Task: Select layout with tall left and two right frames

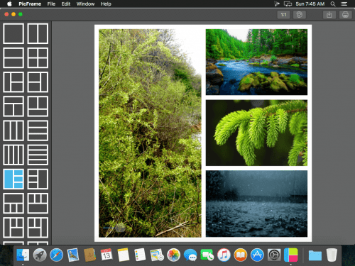Action: (13, 82)
